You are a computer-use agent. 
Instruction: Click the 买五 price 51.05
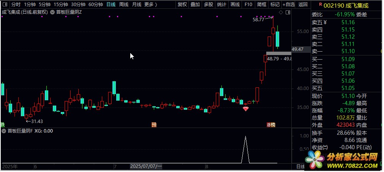[x=348, y=88]
